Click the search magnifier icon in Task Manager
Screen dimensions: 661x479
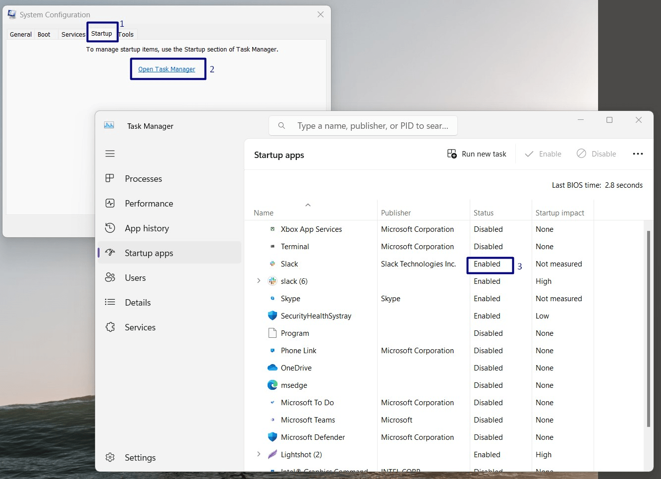[x=281, y=126]
